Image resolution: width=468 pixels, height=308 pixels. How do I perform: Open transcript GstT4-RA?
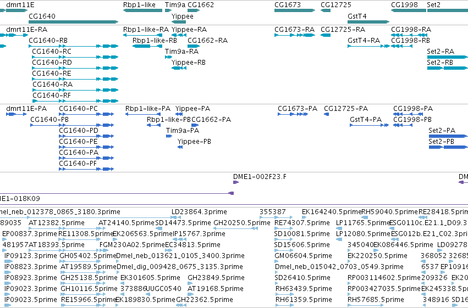(364, 41)
